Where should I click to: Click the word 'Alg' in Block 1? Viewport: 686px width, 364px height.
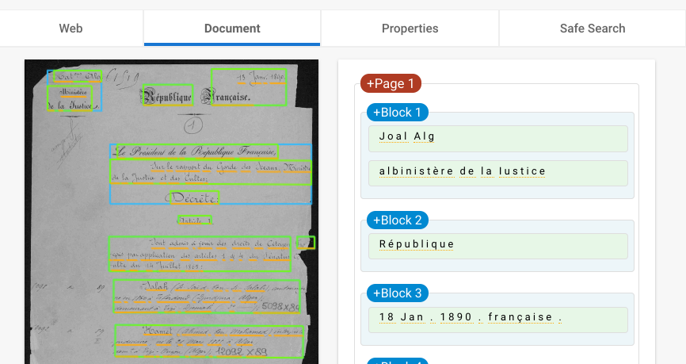pos(425,136)
